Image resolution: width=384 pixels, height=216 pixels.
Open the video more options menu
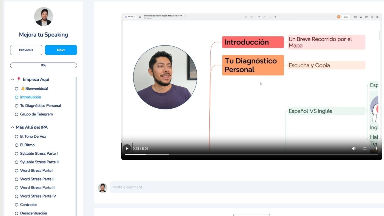tap(376, 149)
